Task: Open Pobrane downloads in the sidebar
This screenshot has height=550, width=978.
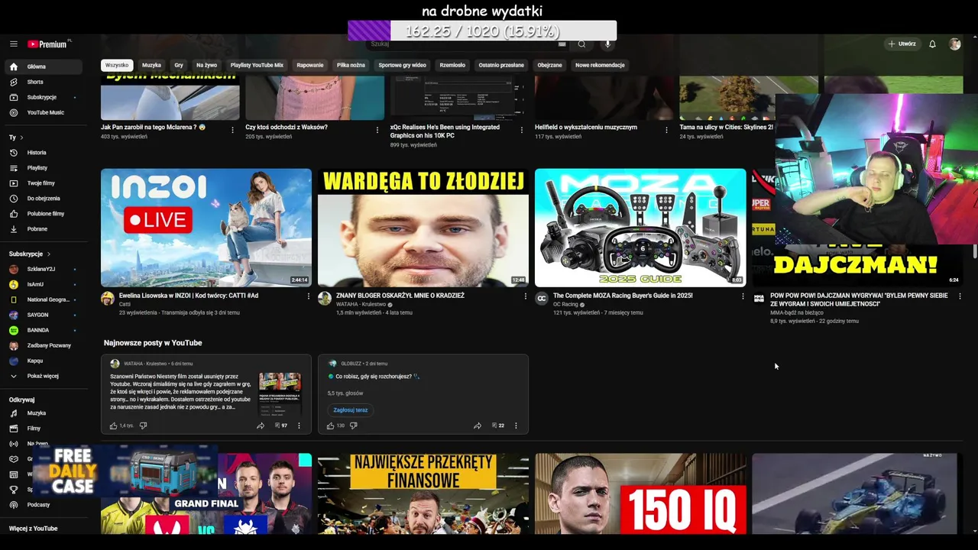Action: click(43, 229)
